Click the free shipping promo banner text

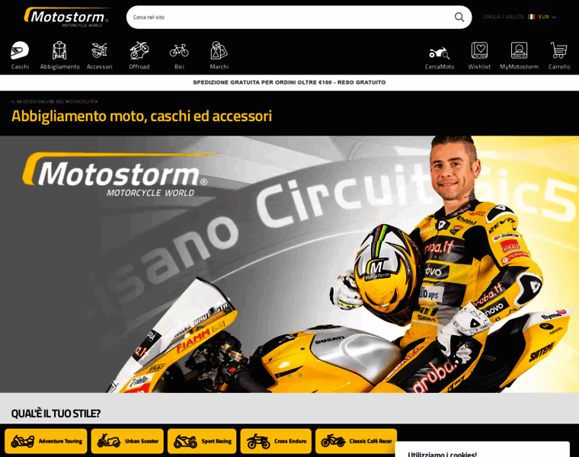[289, 82]
